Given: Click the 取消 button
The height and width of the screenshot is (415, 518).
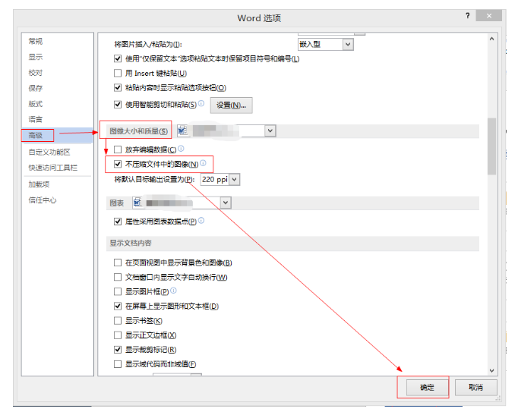Looking at the screenshot, I should pyautogui.click(x=476, y=387).
